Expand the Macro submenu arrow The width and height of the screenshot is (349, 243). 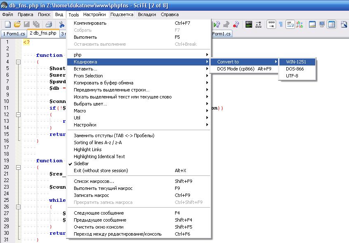(x=207, y=111)
